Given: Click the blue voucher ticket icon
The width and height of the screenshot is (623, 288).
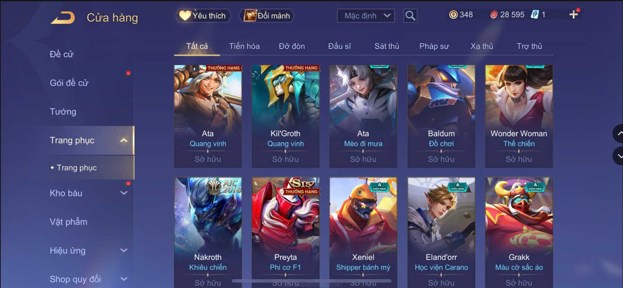Looking at the screenshot, I should [x=535, y=14].
